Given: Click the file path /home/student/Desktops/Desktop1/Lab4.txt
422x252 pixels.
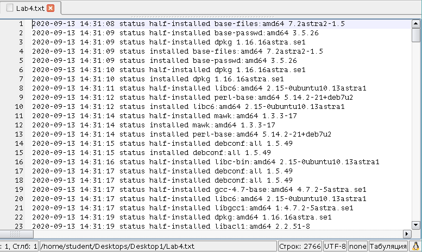Looking at the screenshot, I should (x=117, y=246).
